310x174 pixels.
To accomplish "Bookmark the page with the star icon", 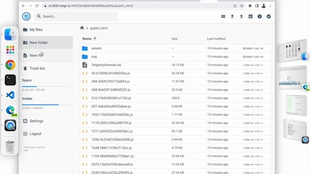I will coord(242,6).
